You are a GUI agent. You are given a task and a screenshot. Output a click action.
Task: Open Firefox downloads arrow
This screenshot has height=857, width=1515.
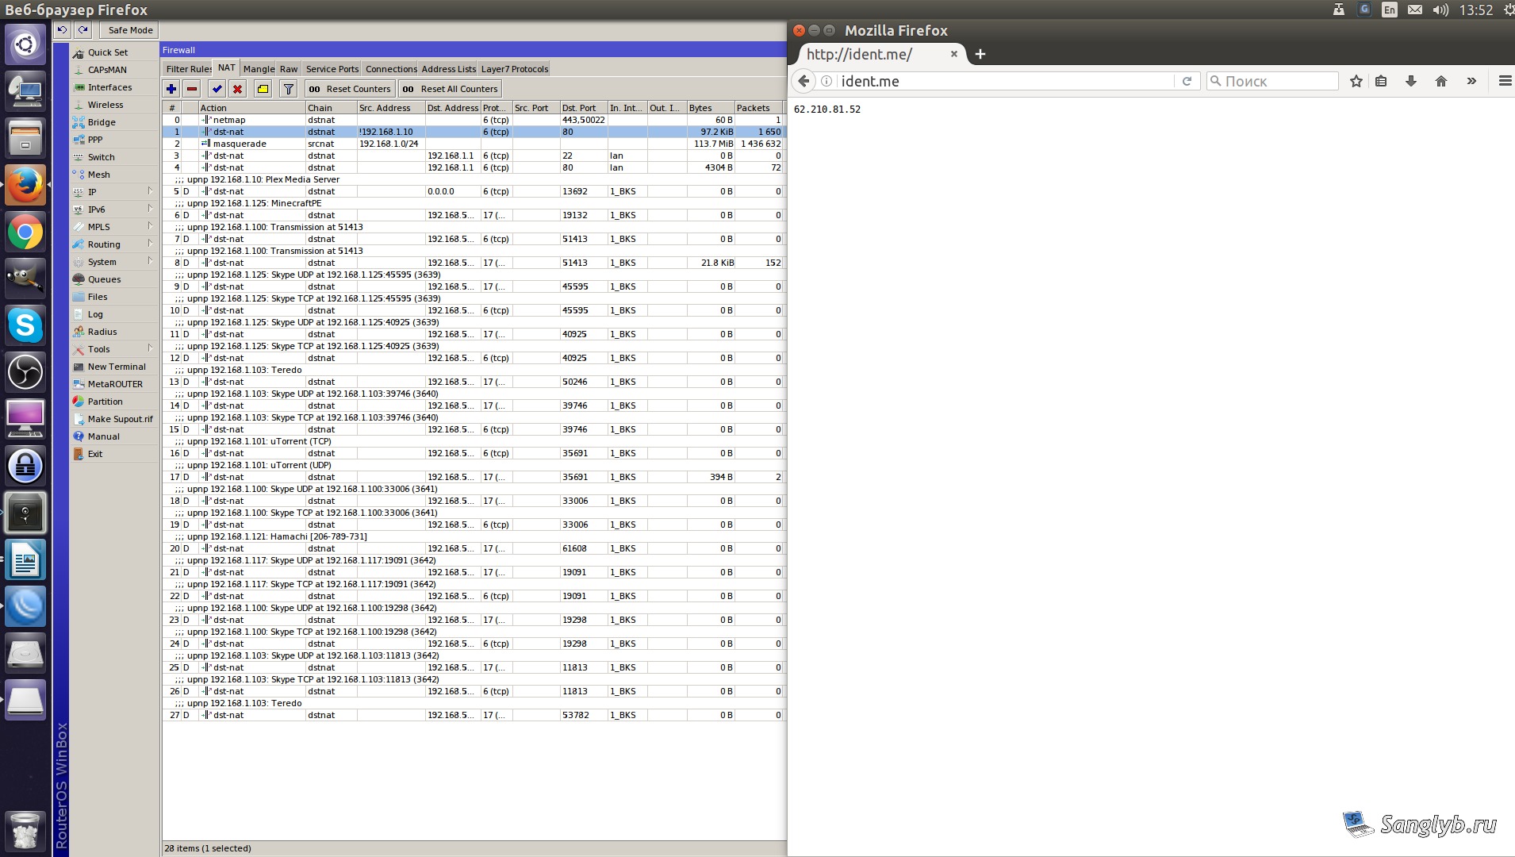[x=1410, y=81]
